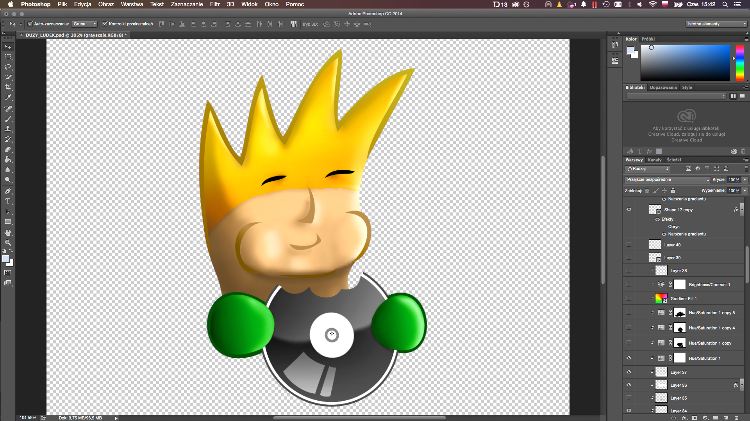The image size is (750, 421).
Task: Hide the Shape 17 copy layer
Action: pos(629,209)
